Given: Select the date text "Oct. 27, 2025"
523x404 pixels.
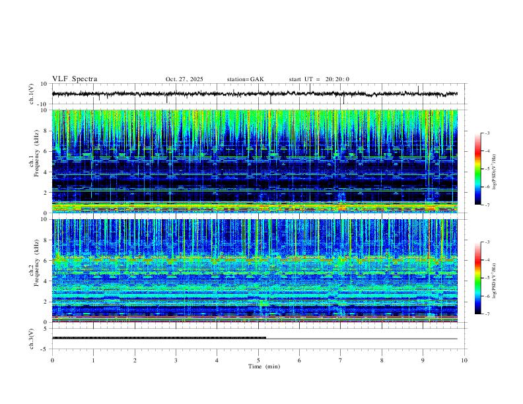Looking at the screenshot, I should tap(184, 79).
